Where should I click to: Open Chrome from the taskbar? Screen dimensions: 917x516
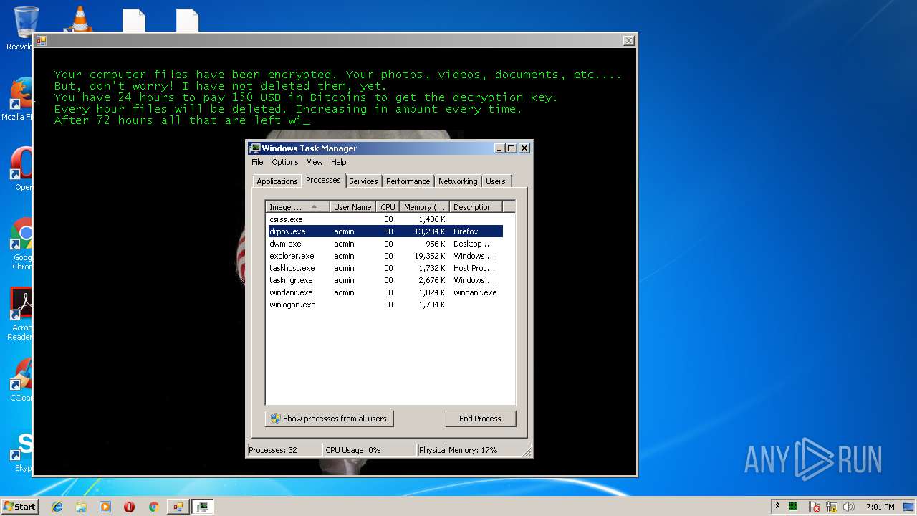[153, 507]
